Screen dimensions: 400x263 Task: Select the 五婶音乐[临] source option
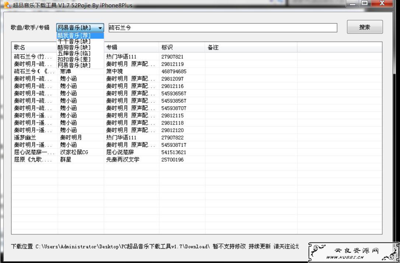[80, 53]
